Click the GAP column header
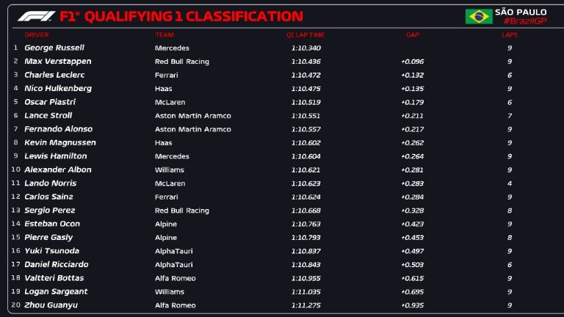The height and width of the screenshot is (317, 564). [413, 34]
